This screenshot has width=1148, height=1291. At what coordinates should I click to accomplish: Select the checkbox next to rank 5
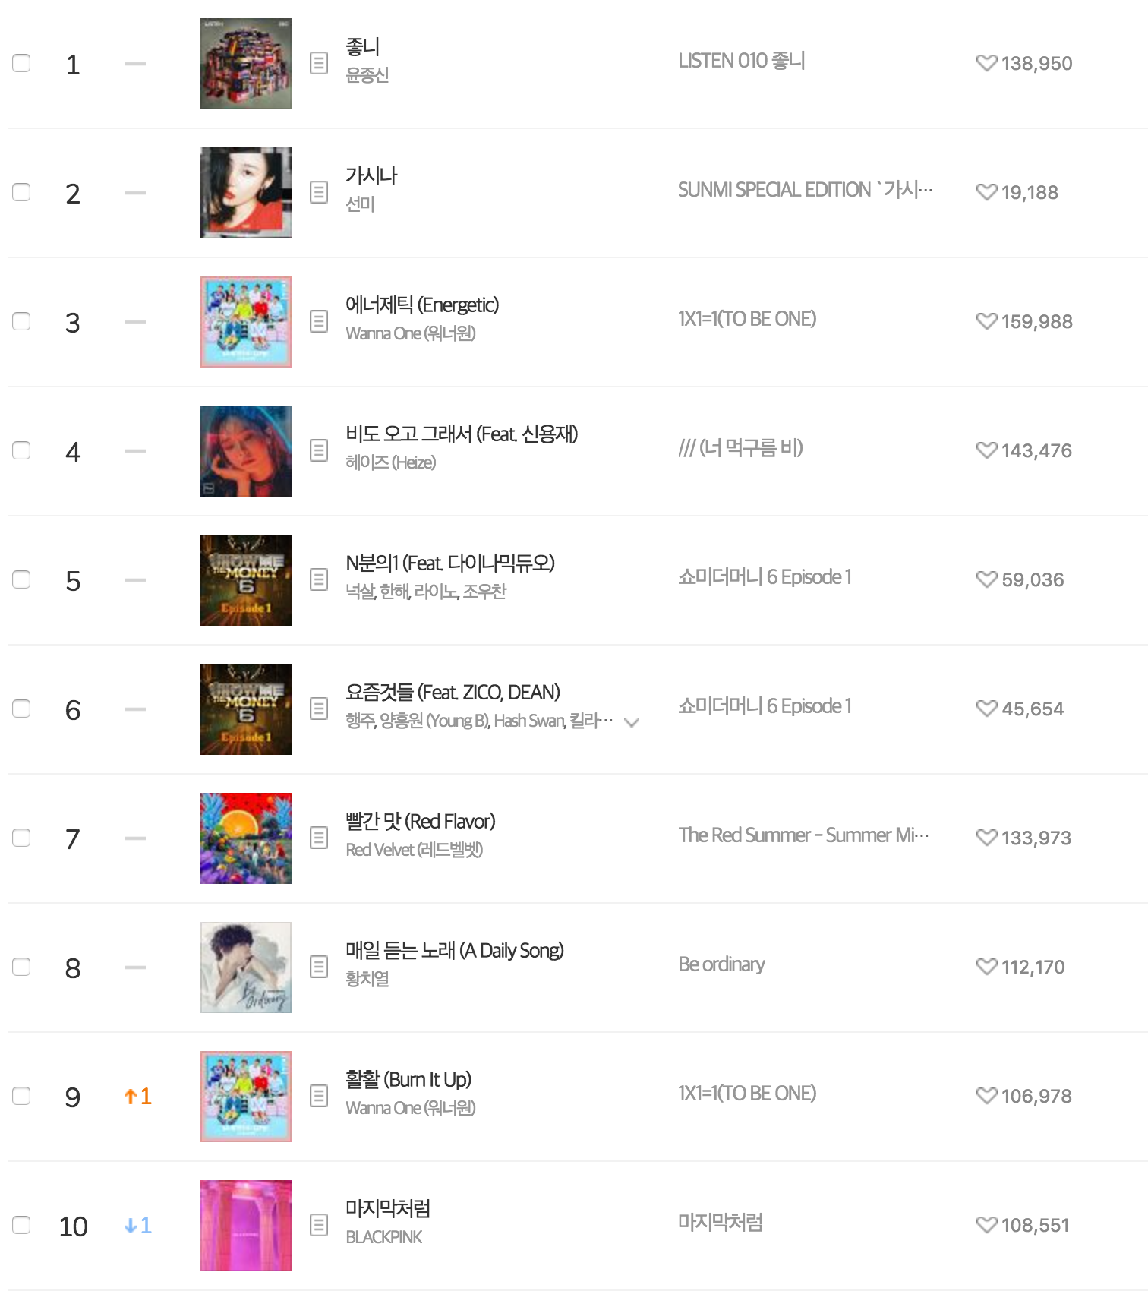click(x=21, y=579)
